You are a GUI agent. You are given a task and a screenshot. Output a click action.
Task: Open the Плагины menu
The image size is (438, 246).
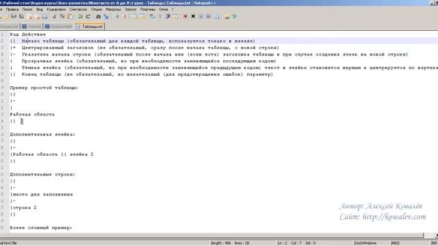[x=148, y=9]
